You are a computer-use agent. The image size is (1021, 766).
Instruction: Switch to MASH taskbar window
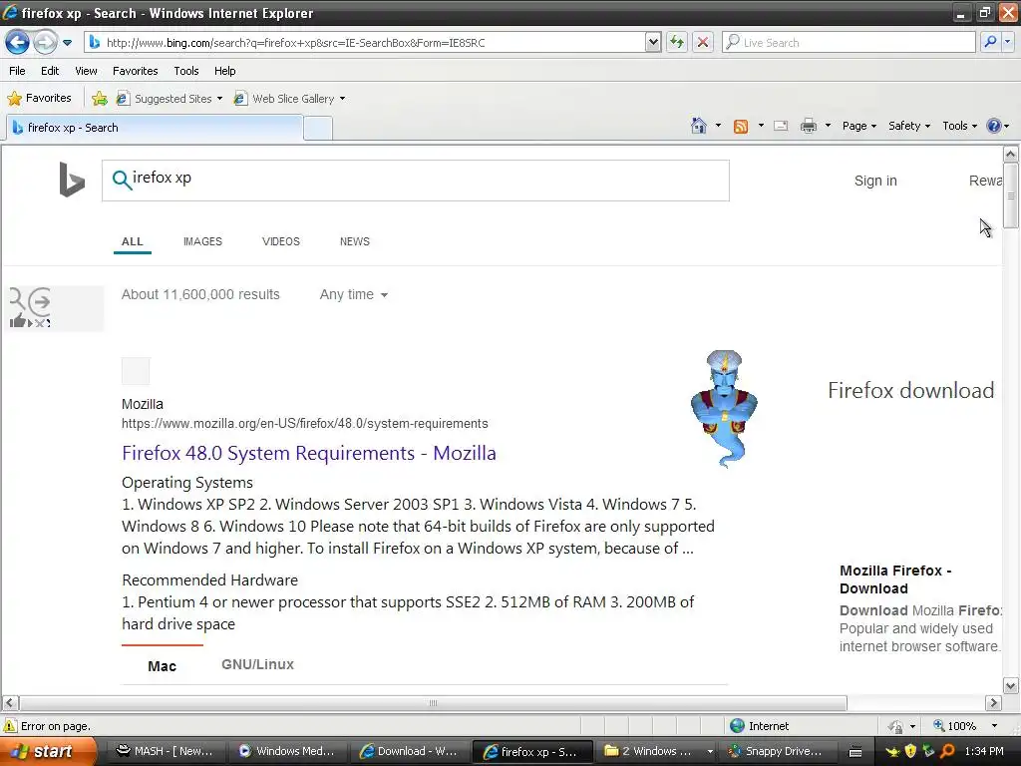coord(165,751)
